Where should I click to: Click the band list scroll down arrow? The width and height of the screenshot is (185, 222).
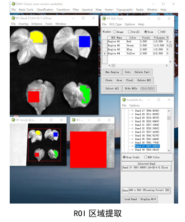169,151
